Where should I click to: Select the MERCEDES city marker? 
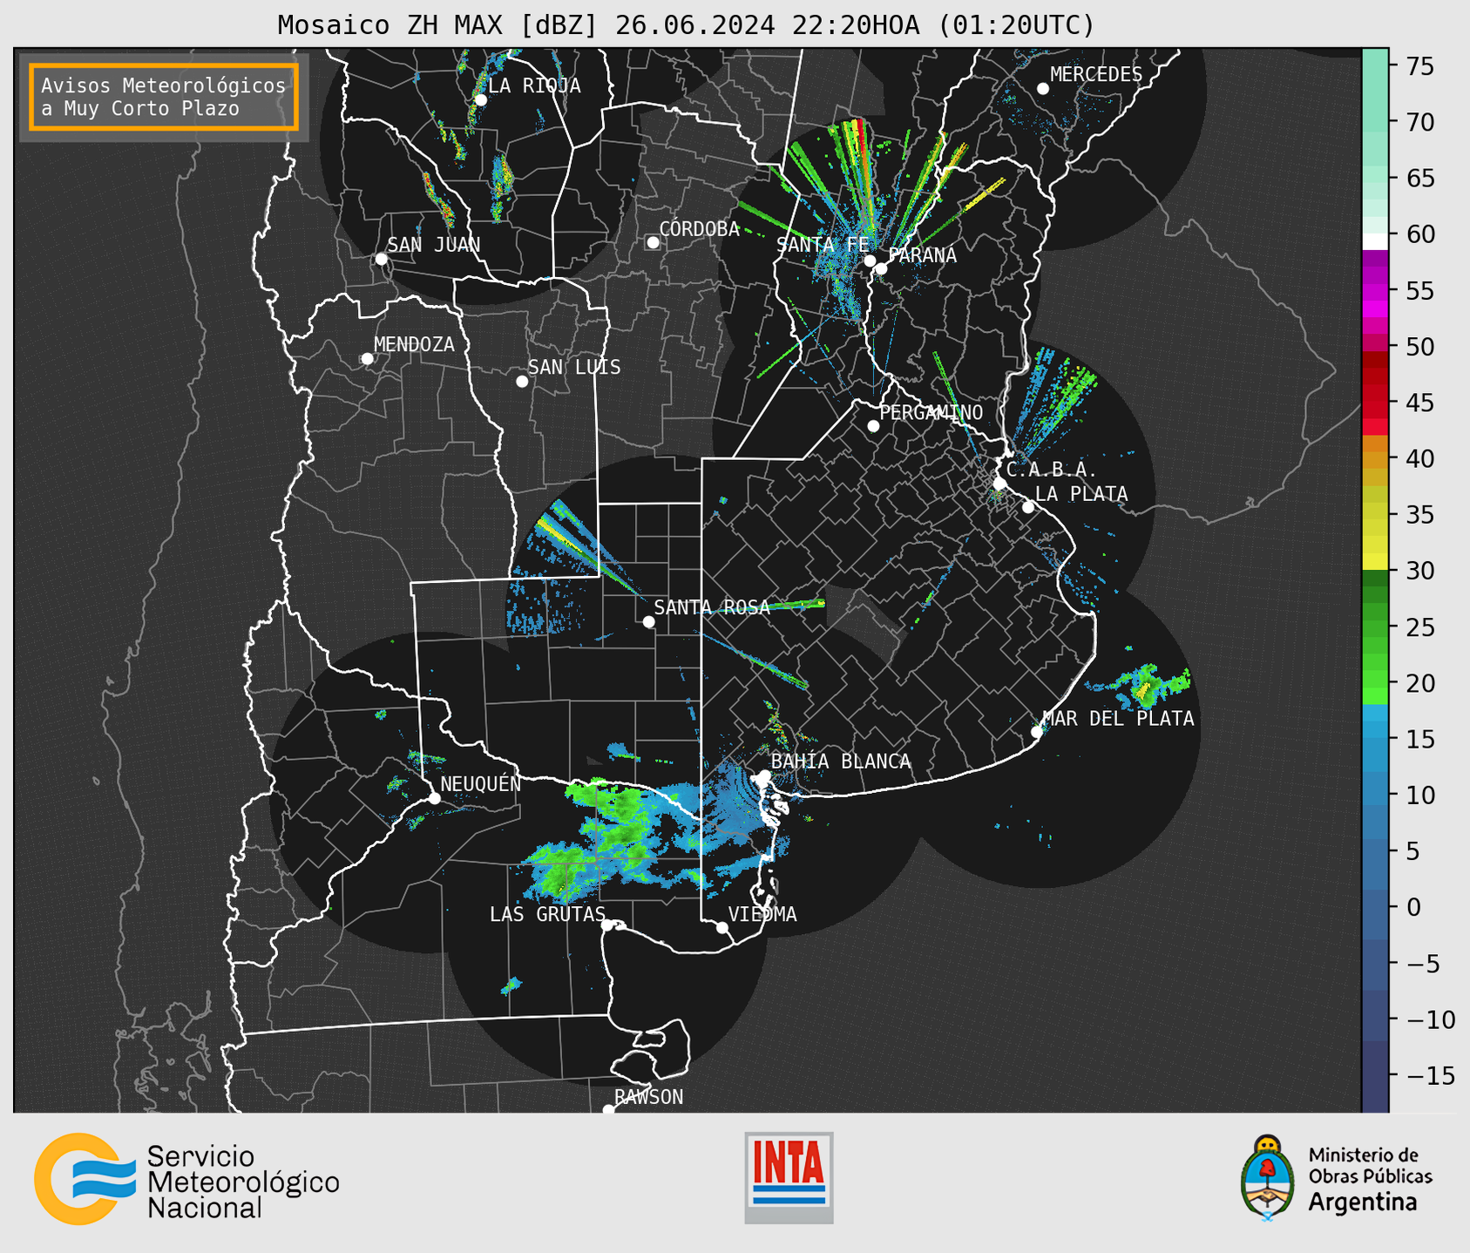click(x=1043, y=89)
